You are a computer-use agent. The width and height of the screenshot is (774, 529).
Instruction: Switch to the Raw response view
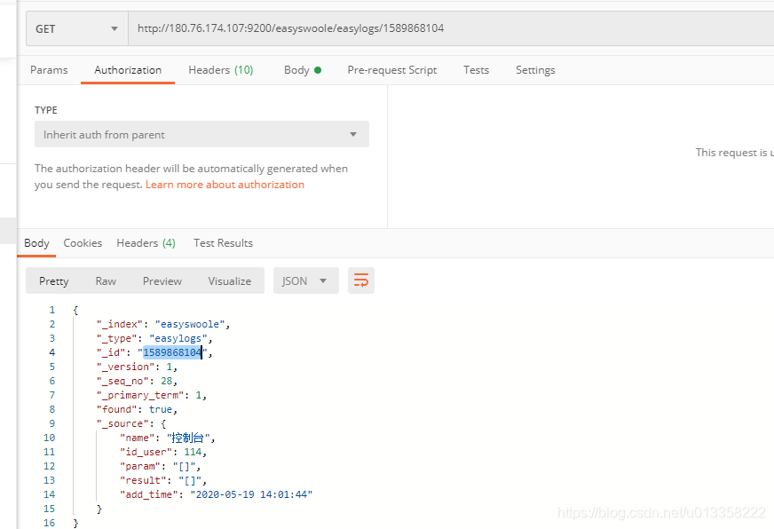106,280
